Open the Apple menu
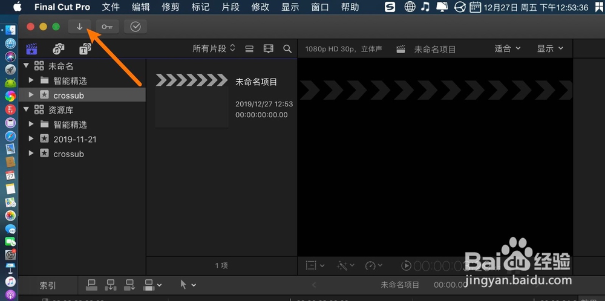Screen dimensions: 605x301 tap(18, 7)
